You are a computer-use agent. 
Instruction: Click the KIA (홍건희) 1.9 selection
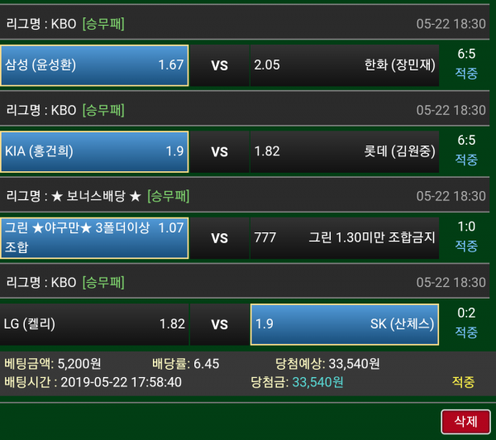tap(94, 151)
